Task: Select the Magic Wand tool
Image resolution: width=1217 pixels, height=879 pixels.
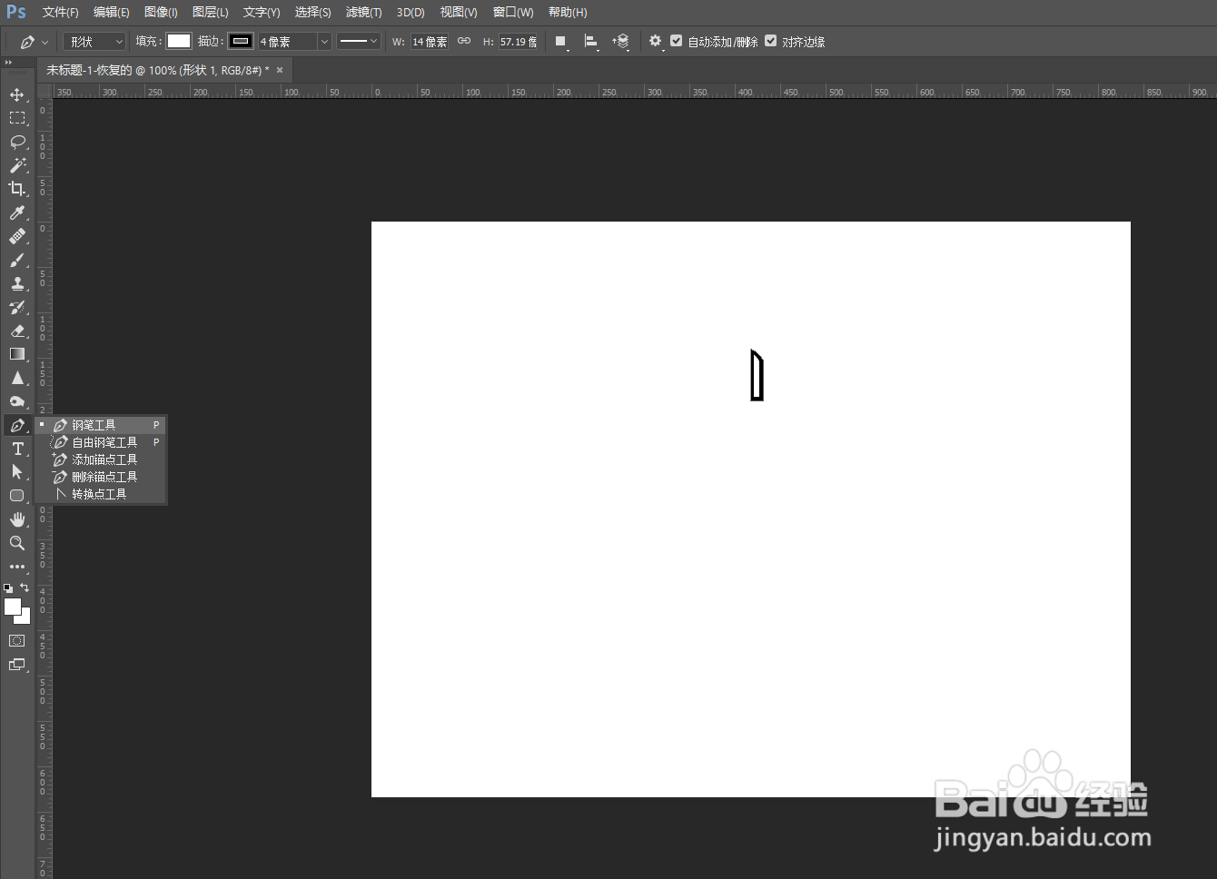Action: [x=17, y=165]
